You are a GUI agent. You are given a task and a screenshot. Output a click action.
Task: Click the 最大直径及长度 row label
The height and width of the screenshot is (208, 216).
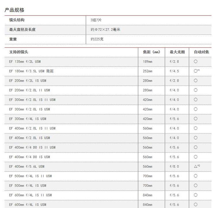pyautogui.click(x=22, y=30)
